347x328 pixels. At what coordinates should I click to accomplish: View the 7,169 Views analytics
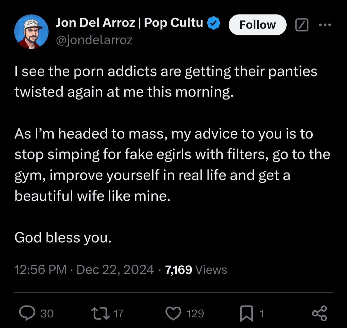(196, 270)
